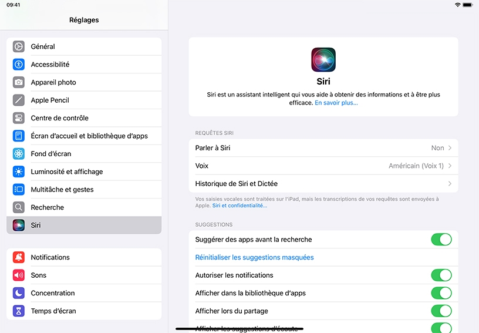Tap the Notifications bell icon

[x=19, y=257]
